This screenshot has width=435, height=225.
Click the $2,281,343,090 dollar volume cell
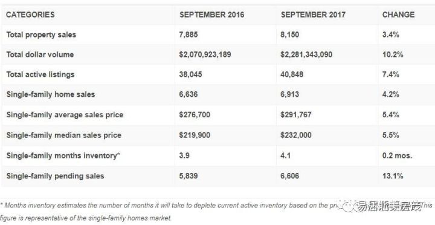pos(306,54)
